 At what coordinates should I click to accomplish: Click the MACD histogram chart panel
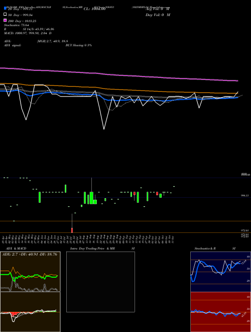30,312
